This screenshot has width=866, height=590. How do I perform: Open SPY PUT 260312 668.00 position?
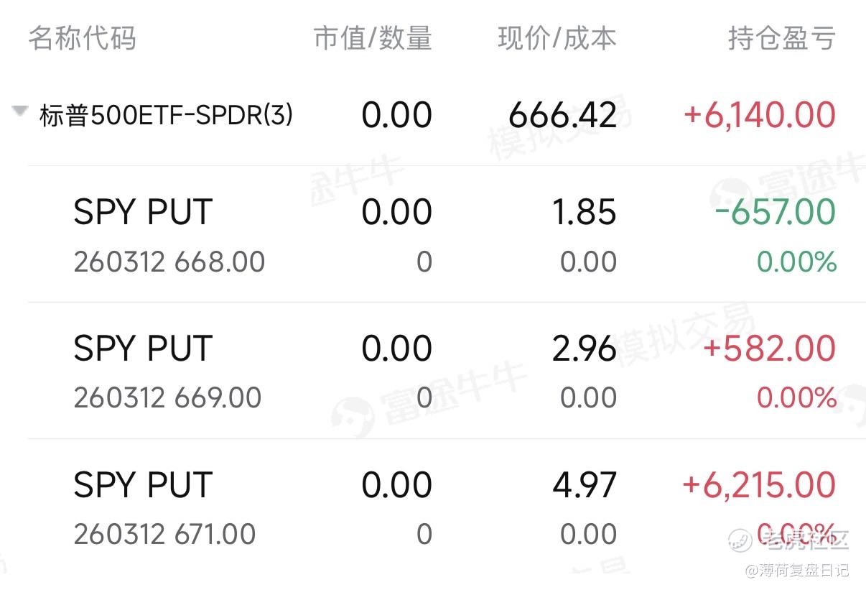coord(433,234)
